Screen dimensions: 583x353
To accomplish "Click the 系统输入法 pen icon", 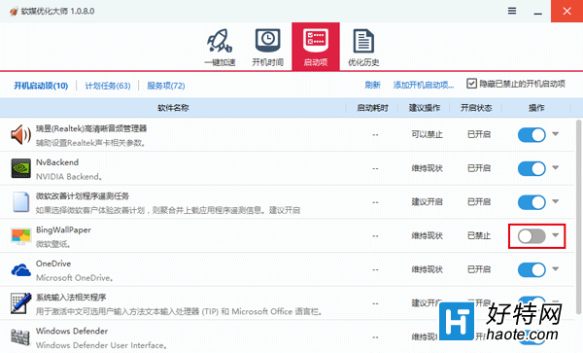I will [20, 303].
